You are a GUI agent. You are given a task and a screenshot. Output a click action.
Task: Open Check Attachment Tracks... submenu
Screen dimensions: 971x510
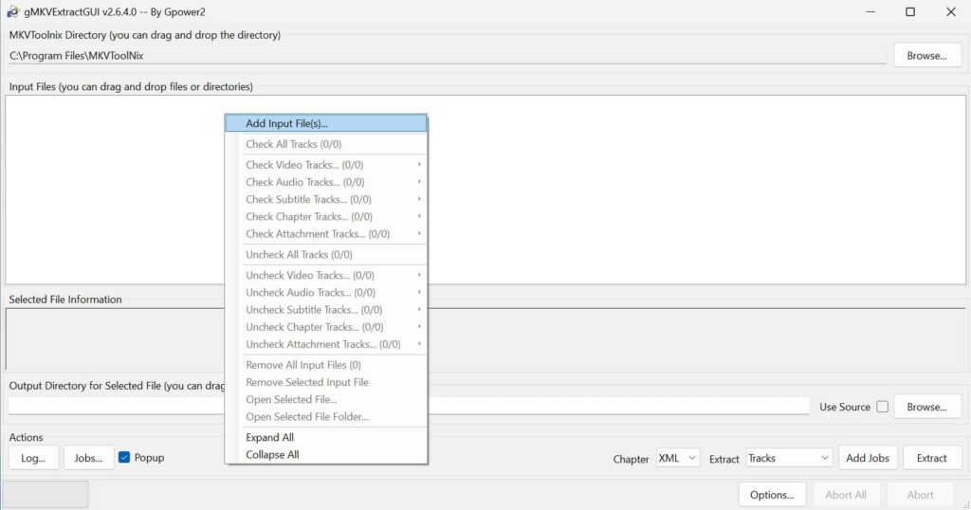coord(326,234)
